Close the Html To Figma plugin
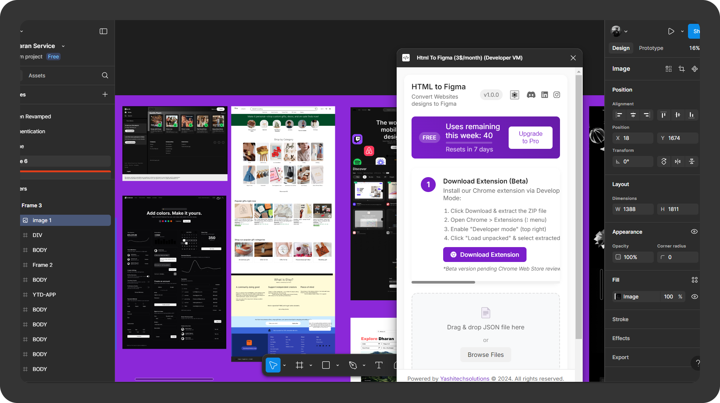This screenshot has height=403, width=720. pos(573,58)
